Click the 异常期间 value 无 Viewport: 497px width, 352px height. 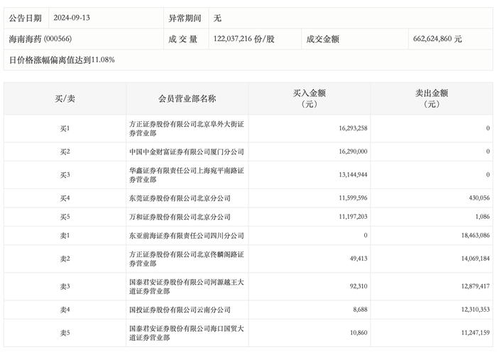(217, 18)
